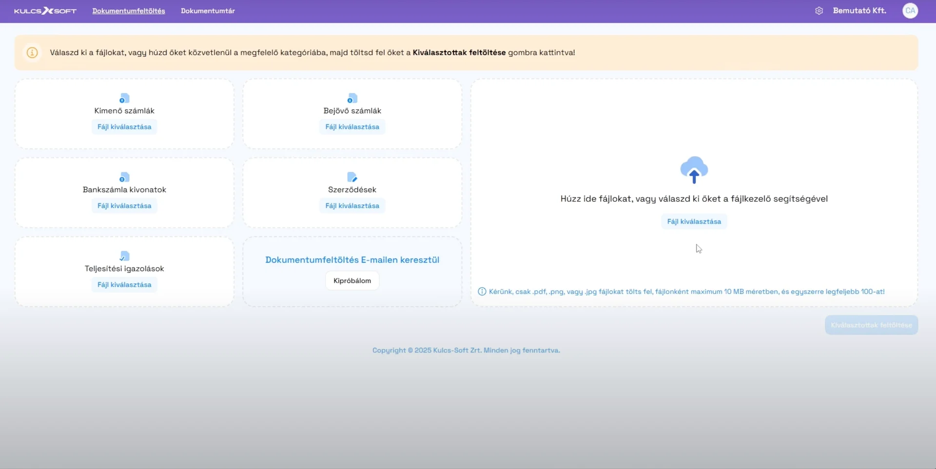The image size is (936, 469).
Task: Click the Kulcs-Soft logo
Action: [45, 11]
